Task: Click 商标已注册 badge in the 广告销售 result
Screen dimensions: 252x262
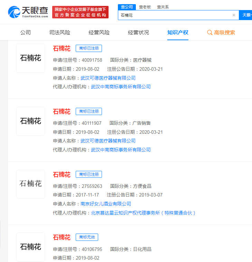Action: click(89, 111)
